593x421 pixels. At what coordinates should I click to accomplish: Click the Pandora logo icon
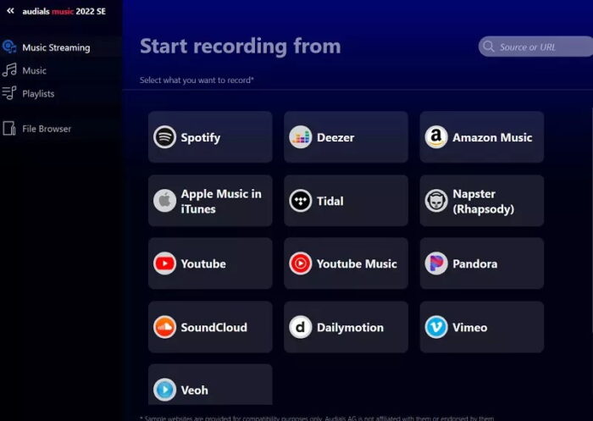[436, 263]
